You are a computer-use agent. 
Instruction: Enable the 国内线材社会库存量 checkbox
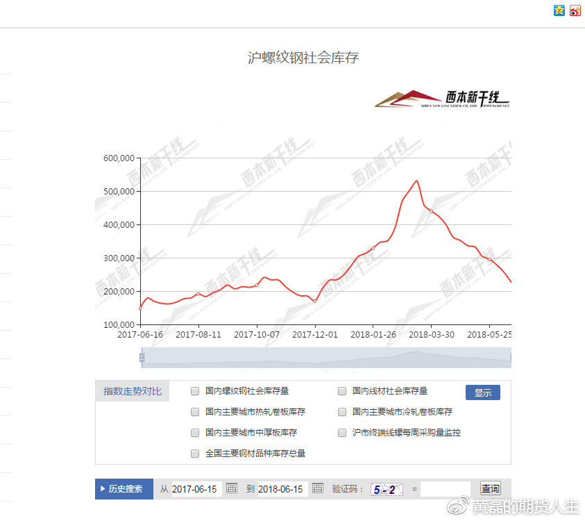click(x=342, y=391)
